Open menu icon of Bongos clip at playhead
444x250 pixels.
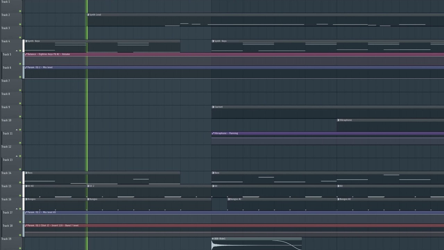pyautogui.click(x=88, y=199)
